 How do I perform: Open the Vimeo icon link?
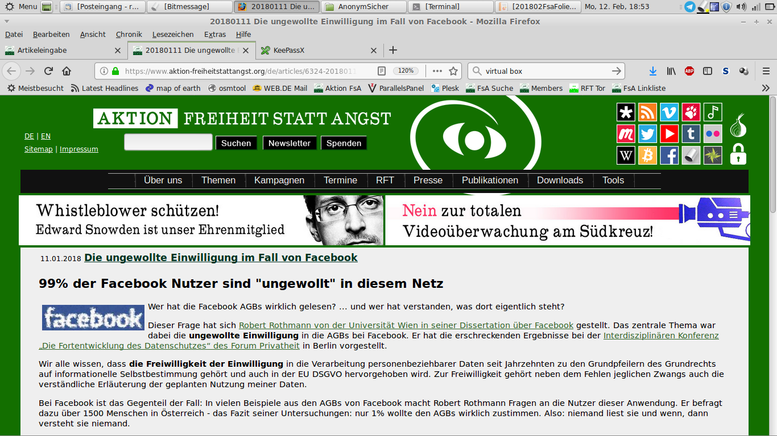[x=669, y=112]
